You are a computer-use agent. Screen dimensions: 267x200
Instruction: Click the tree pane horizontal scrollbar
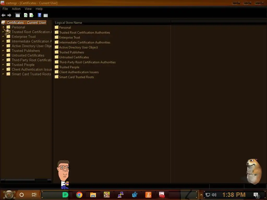click(26, 180)
